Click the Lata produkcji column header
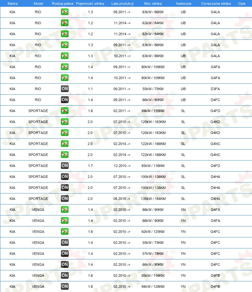Screen dimensions: 252x292 pos(122,4)
